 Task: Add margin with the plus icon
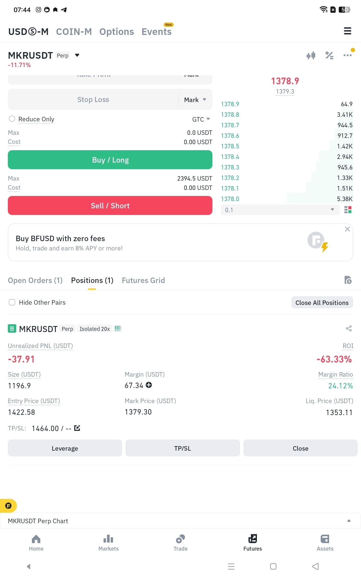click(149, 385)
